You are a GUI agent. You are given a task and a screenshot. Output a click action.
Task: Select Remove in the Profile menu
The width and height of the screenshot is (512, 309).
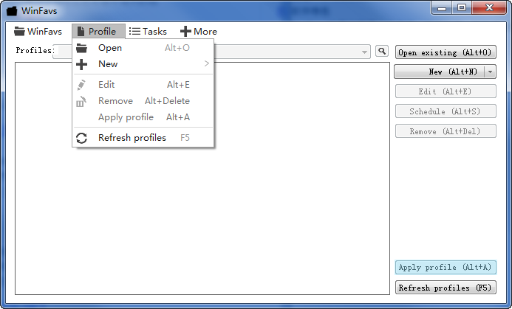point(143,101)
